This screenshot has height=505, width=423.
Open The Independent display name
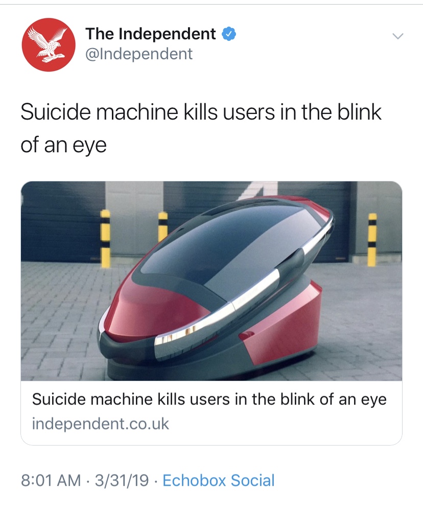tap(150, 34)
